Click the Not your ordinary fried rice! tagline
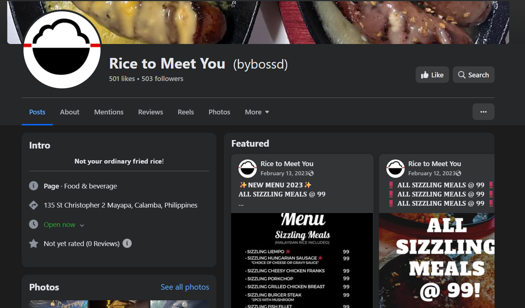 click(119, 161)
